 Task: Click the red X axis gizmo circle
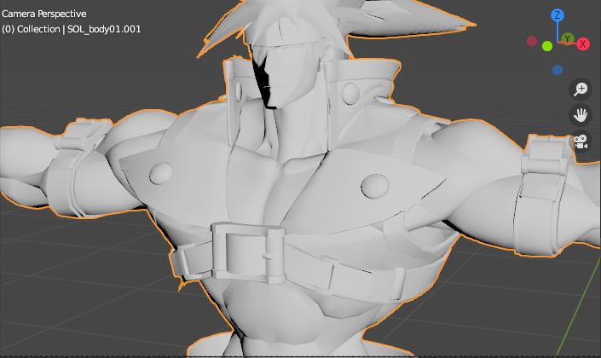click(583, 44)
